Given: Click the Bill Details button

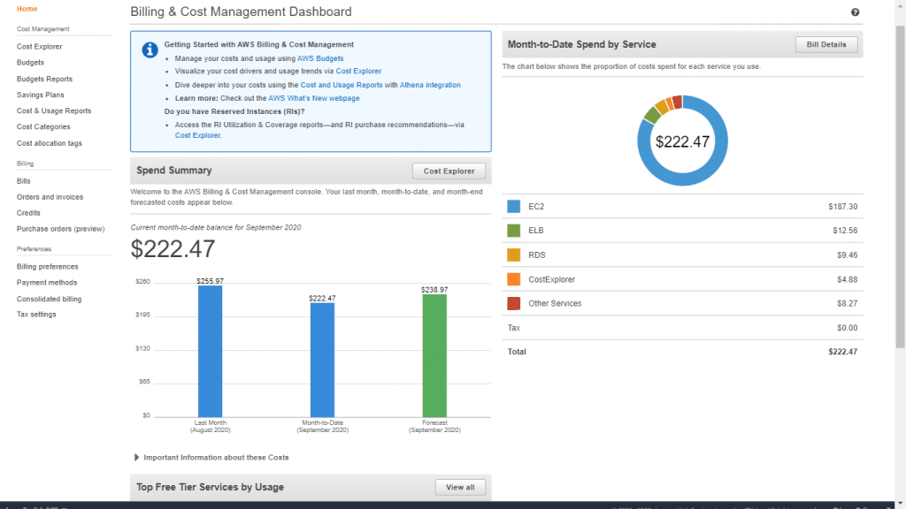Looking at the screenshot, I should [826, 44].
